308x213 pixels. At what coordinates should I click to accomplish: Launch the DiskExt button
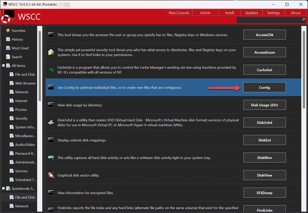click(264, 140)
